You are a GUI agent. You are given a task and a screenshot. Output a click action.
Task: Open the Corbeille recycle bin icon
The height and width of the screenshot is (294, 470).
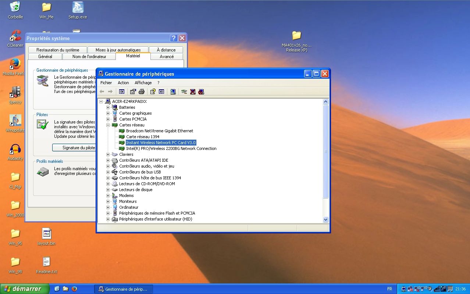(x=15, y=10)
